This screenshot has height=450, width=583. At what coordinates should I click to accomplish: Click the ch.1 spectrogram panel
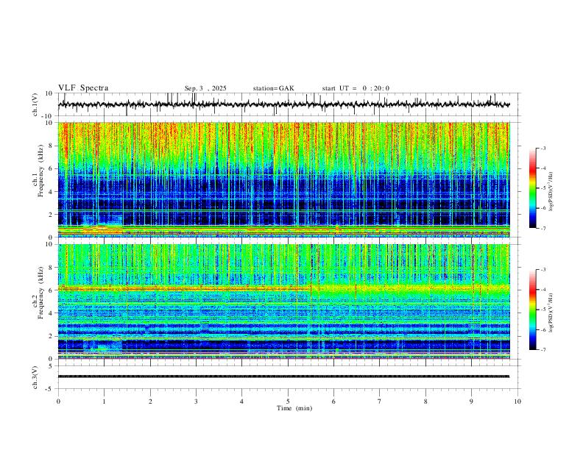point(283,179)
